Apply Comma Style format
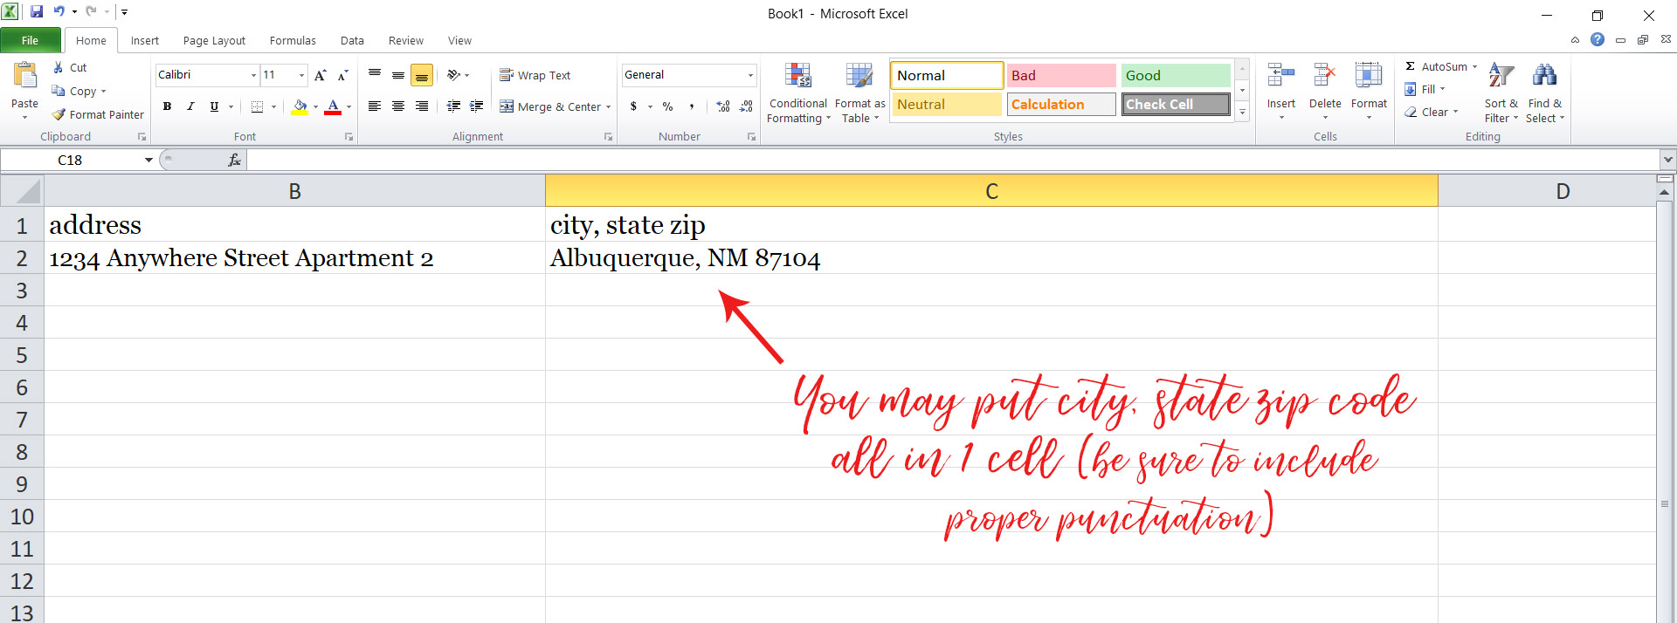 pyautogui.click(x=692, y=106)
